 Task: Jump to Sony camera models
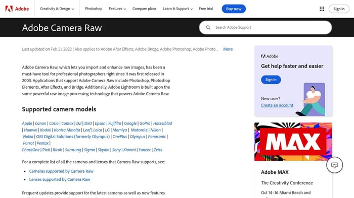(x=116, y=150)
